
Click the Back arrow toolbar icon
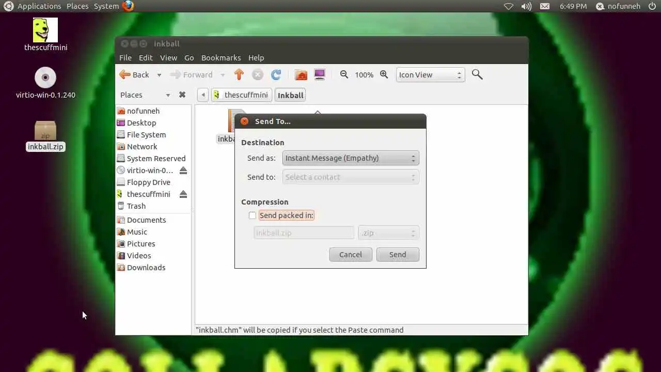click(125, 74)
